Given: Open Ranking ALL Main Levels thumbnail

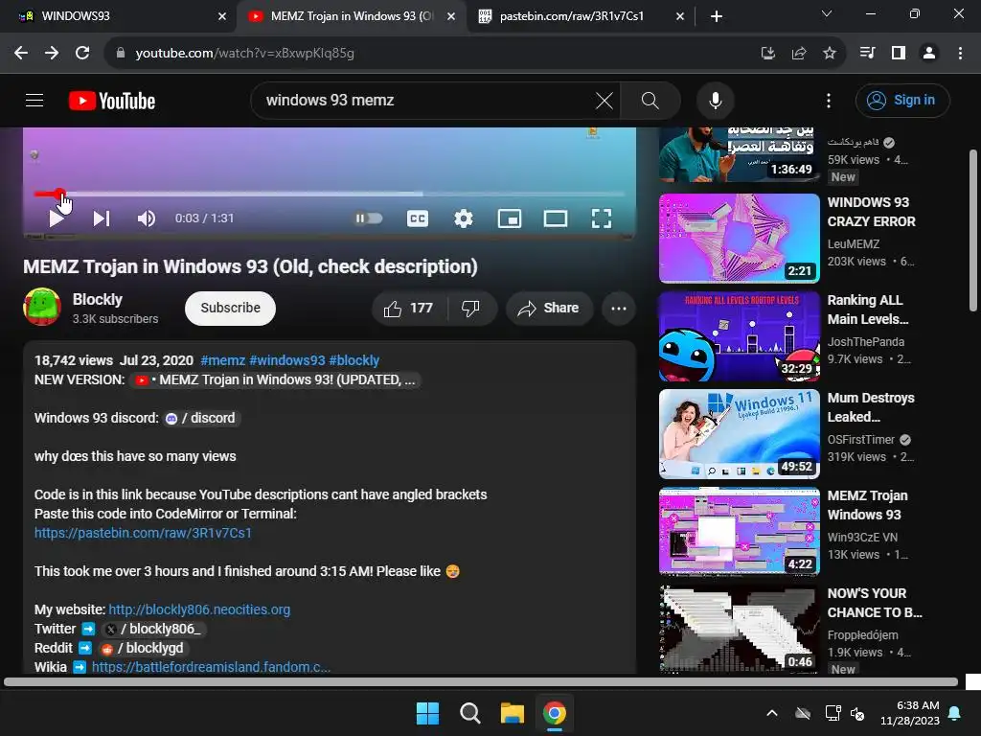Looking at the screenshot, I should pyautogui.click(x=739, y=336).
